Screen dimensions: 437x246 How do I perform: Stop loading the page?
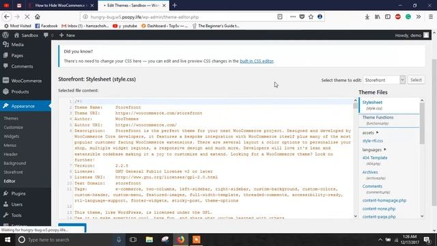coord(27,16)
